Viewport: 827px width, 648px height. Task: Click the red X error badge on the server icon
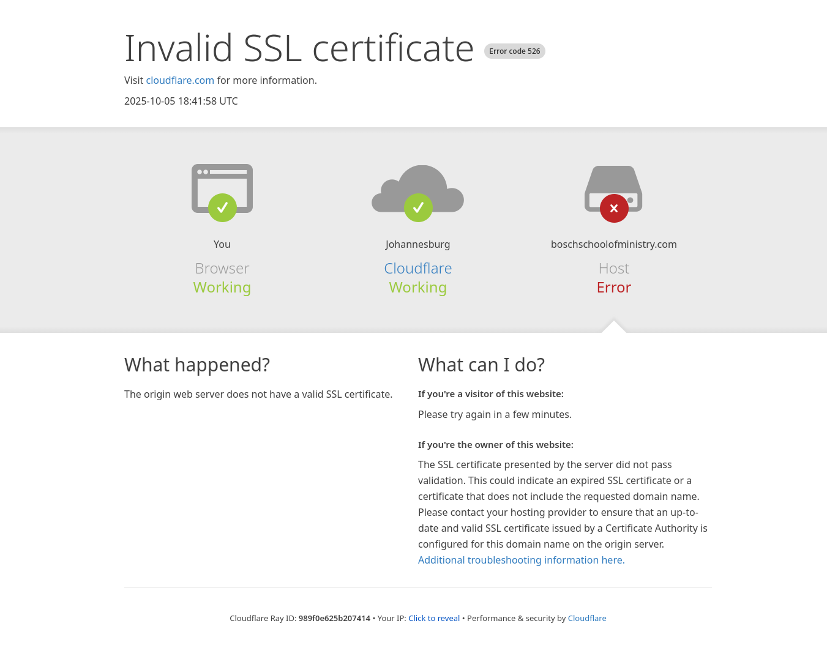click(614, 208)
